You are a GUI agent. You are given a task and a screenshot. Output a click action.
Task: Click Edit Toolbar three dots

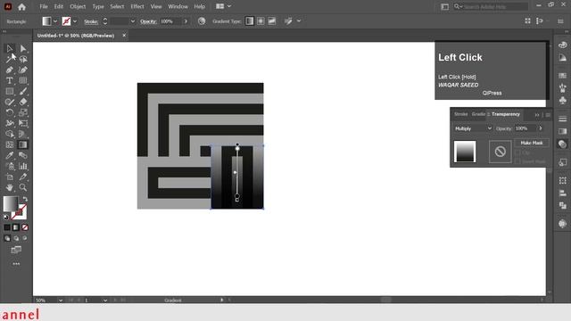[x=16, y=264]
